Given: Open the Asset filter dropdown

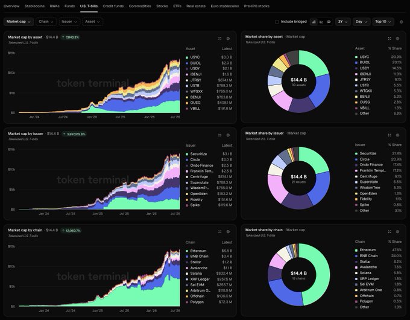Looking at the screenshot, I should [x=92, y=22].
